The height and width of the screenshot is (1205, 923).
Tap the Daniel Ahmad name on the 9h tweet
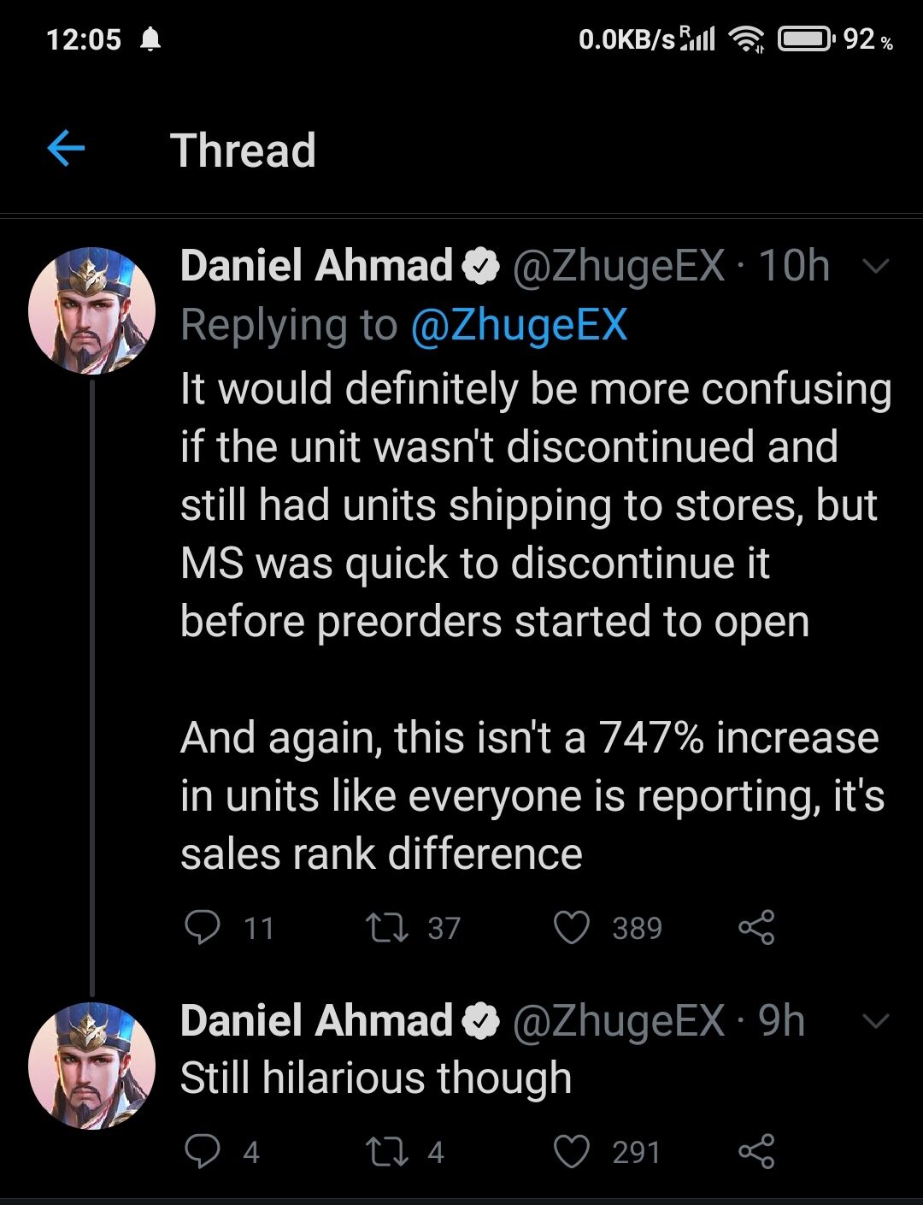pos(316,1020)
